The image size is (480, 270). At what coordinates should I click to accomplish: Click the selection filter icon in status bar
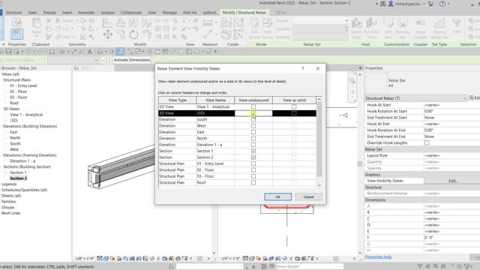coord(466,267)
